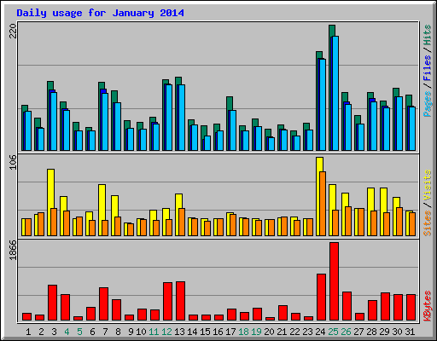Click the "Visits" legend label

coord(427,186)
